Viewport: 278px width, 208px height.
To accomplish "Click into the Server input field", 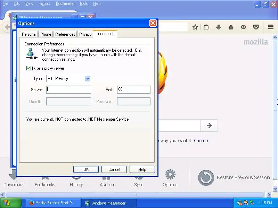I will coord(68,90).
